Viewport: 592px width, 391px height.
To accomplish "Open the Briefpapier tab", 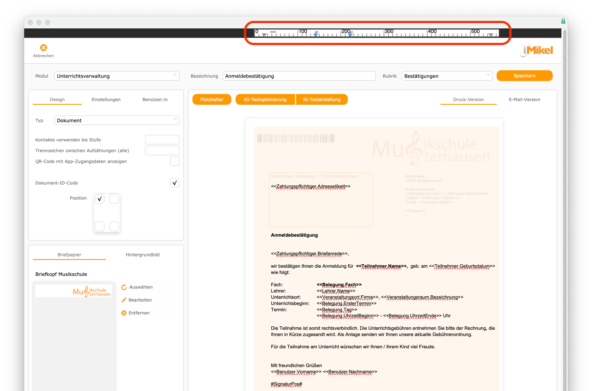I will pyautogui.click(x=69, y=255).
